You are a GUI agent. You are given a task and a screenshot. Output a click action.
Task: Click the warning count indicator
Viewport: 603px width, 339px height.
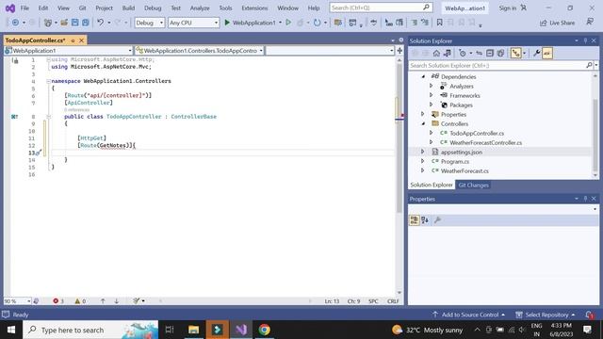coord(80,301)
